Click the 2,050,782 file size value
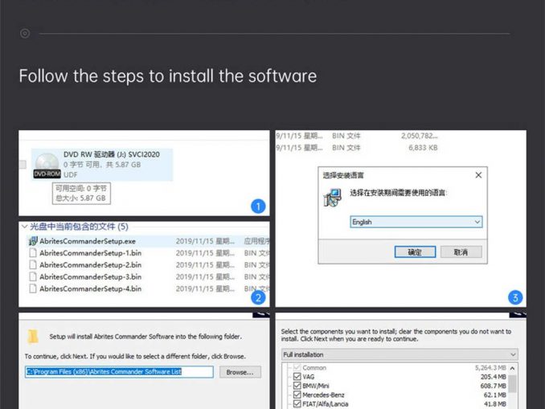 (419, 136)
